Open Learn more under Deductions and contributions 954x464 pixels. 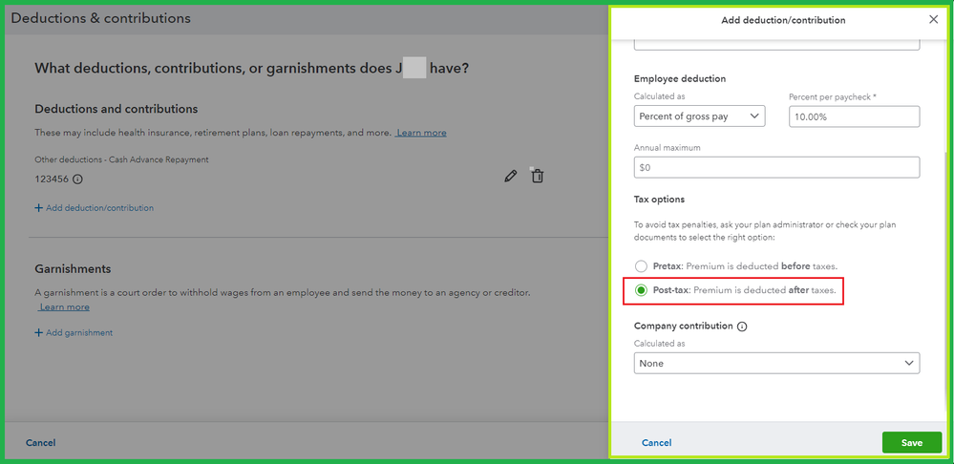pyautogui.click(x=420, y=133)
